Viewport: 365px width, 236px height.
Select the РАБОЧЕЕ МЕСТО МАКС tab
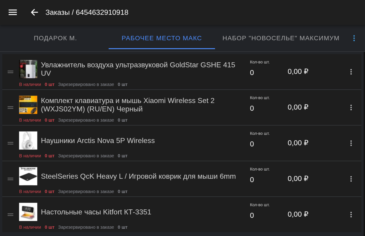tap(161, 38)
